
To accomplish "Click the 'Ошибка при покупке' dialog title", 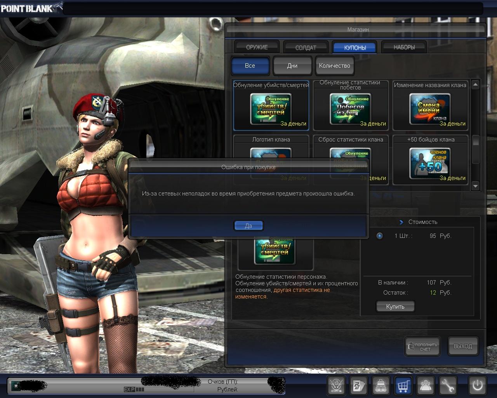I will click(x=248, y=167).
